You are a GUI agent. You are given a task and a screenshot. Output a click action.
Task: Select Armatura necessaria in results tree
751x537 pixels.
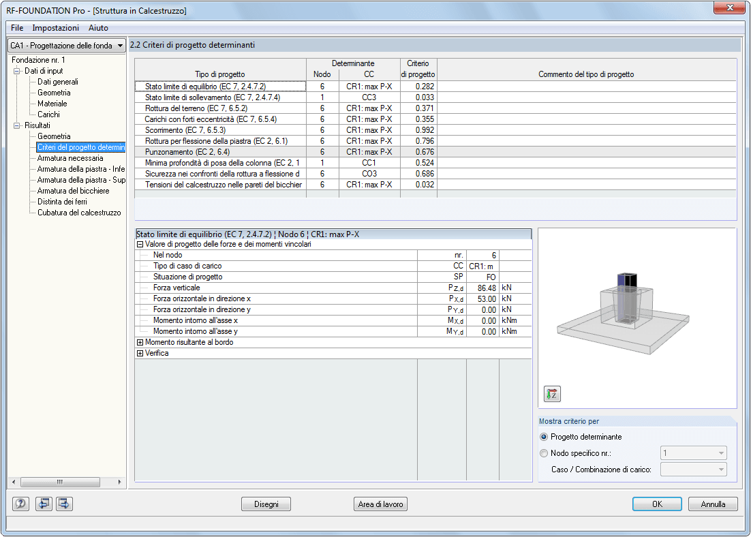(x=70, y=158)
